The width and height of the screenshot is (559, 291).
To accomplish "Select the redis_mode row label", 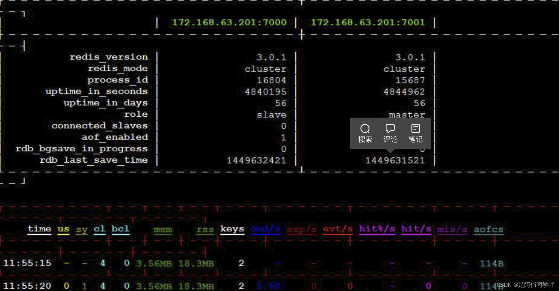I will click(x=118, y=68).
